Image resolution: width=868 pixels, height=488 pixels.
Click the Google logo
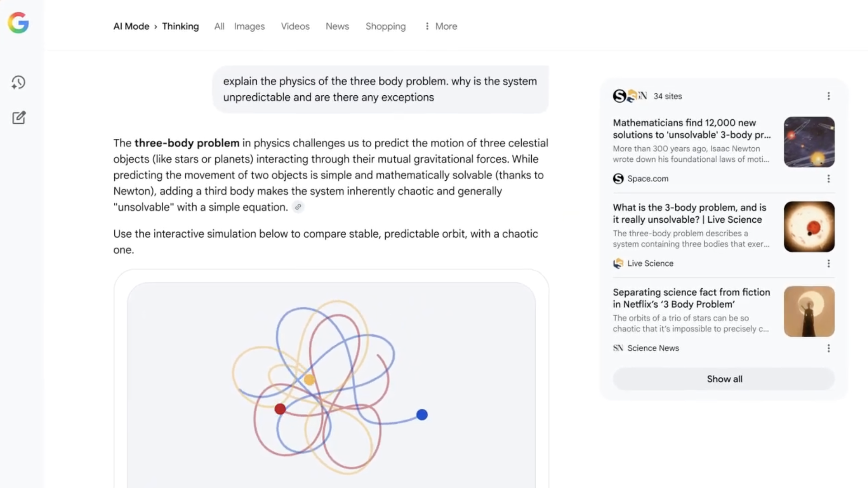coord(18,23)
